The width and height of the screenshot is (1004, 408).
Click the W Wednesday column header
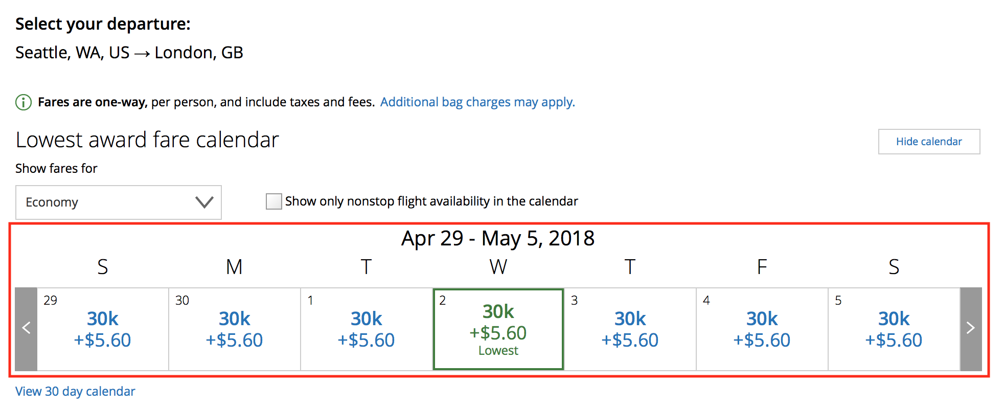498,267
